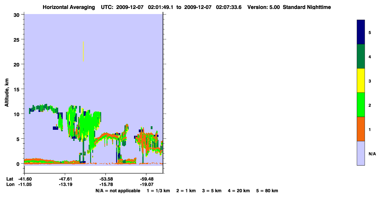Click legend text '4 = 20 km'

pos(239,191)
